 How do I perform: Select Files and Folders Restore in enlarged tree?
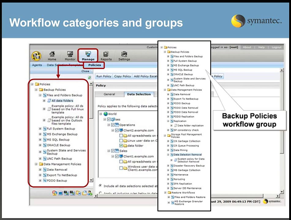[x=190, y=197]
